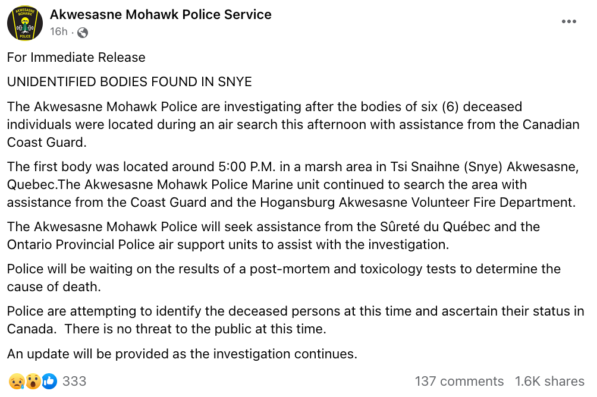597x397 pixels.
Task: Click the globe public-audience icon
Action: (83, 33)
